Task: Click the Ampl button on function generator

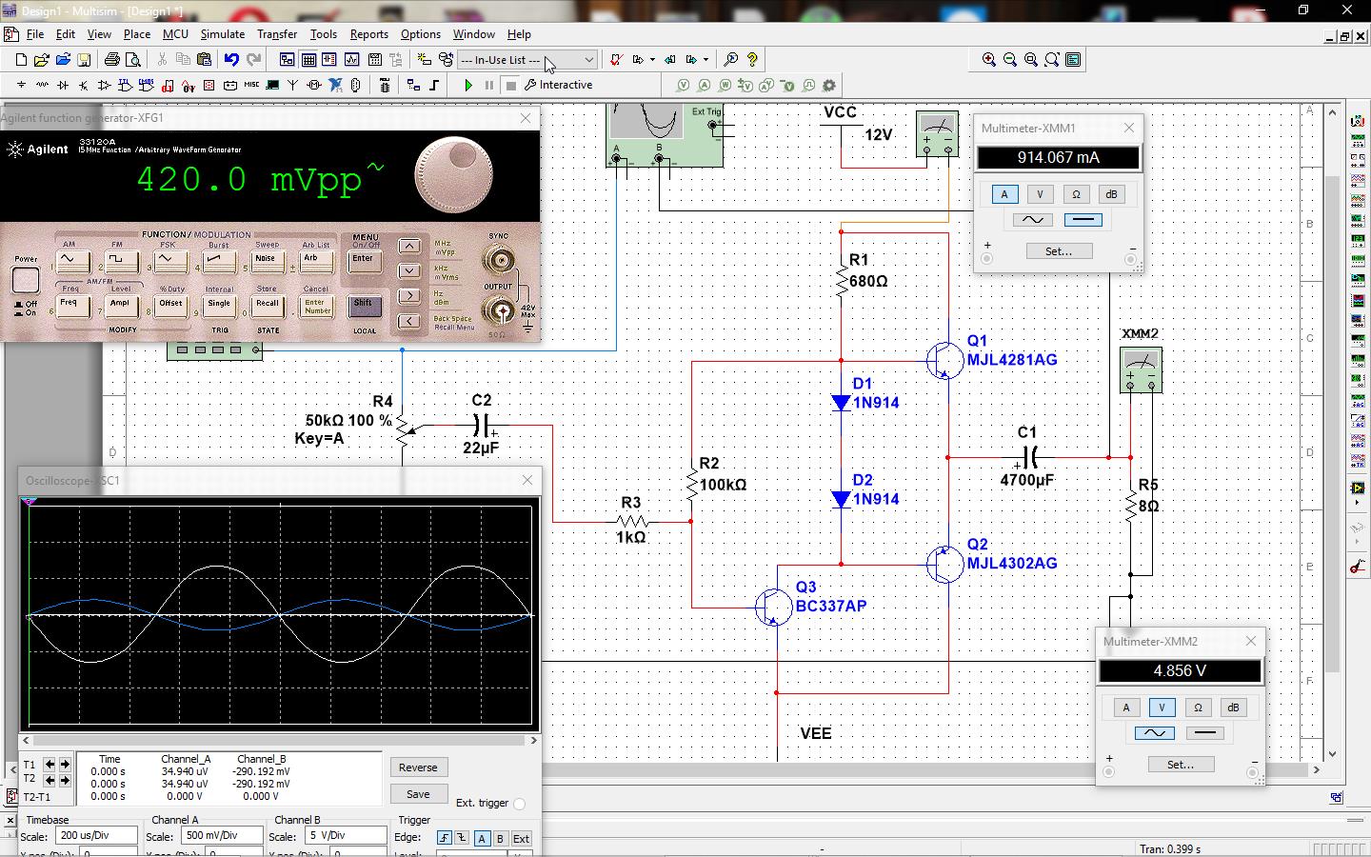Action: [x=120, y=305]
